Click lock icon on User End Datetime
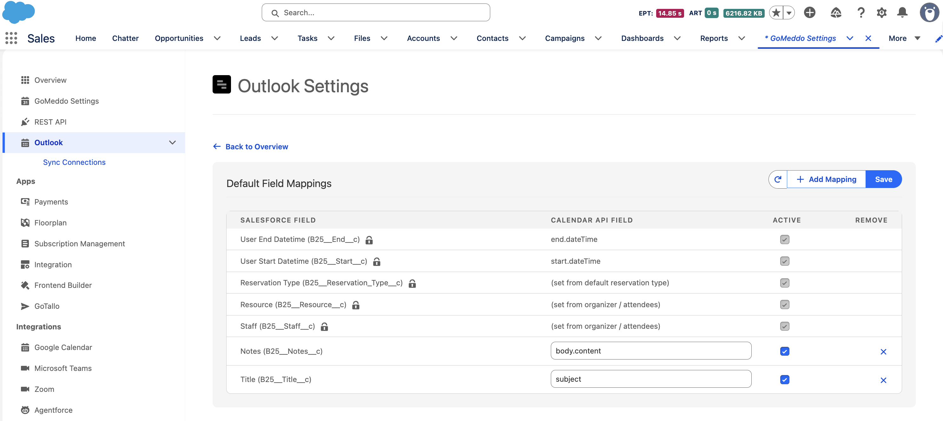This screenshot has height=421, width=943. tap(369, 240)
